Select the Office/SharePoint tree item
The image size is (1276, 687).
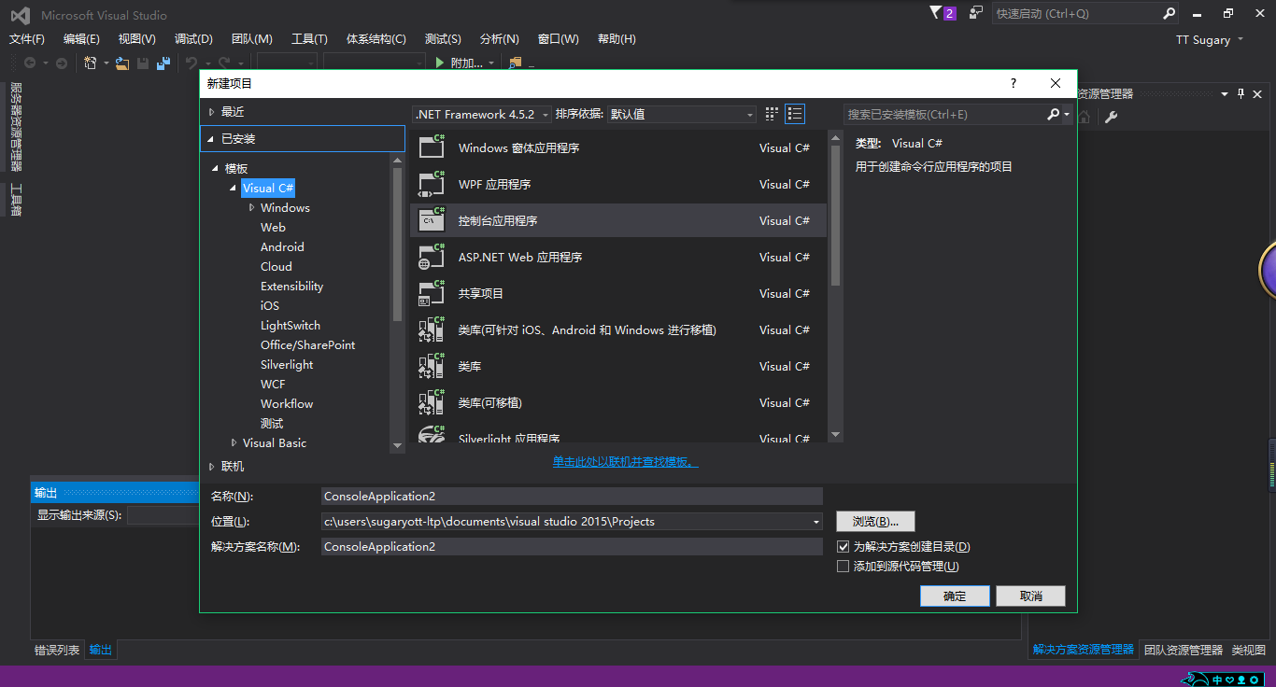pyautogui.click(x=307, y=344)
